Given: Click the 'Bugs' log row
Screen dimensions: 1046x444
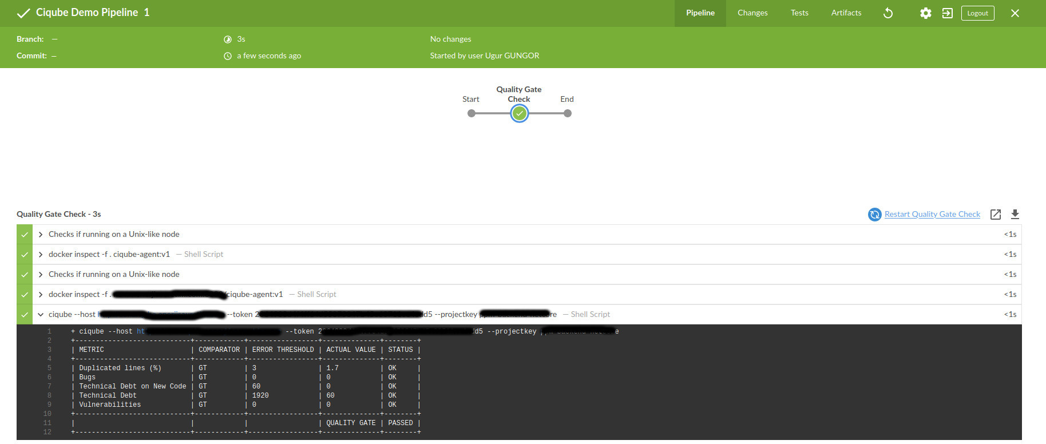Looking at the screenshot, I should click(x=246, y=377).
